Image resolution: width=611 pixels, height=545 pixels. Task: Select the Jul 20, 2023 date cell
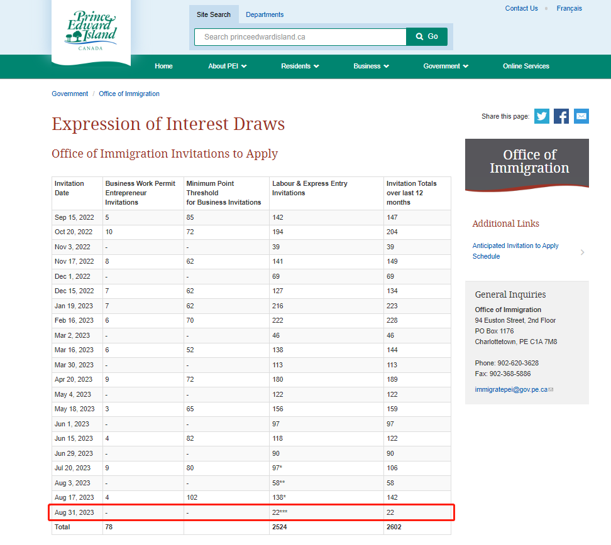(x=77, y=468)
